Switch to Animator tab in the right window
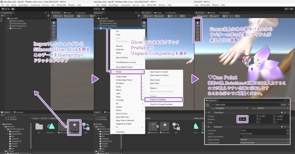 (224, 13)
